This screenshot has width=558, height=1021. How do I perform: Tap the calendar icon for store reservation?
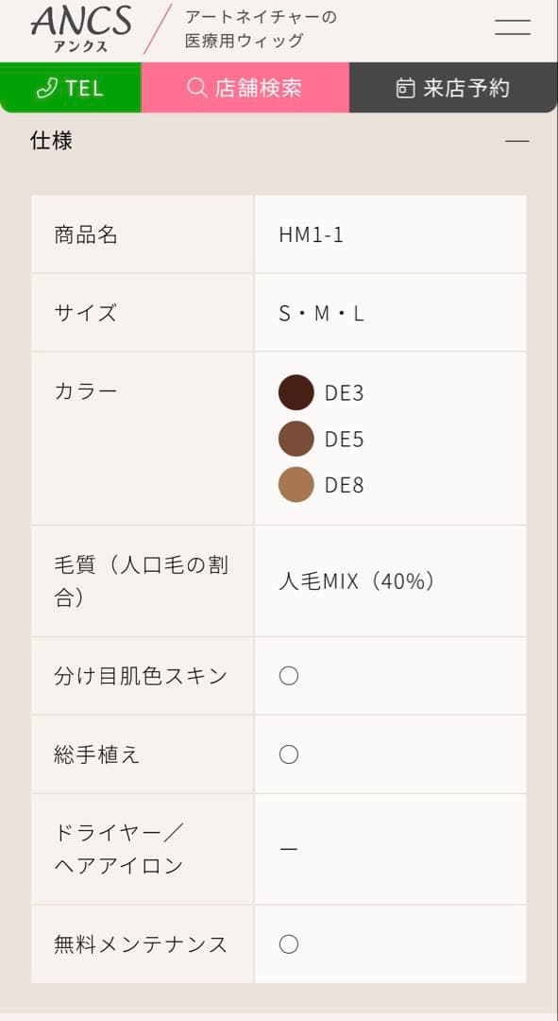406,88
